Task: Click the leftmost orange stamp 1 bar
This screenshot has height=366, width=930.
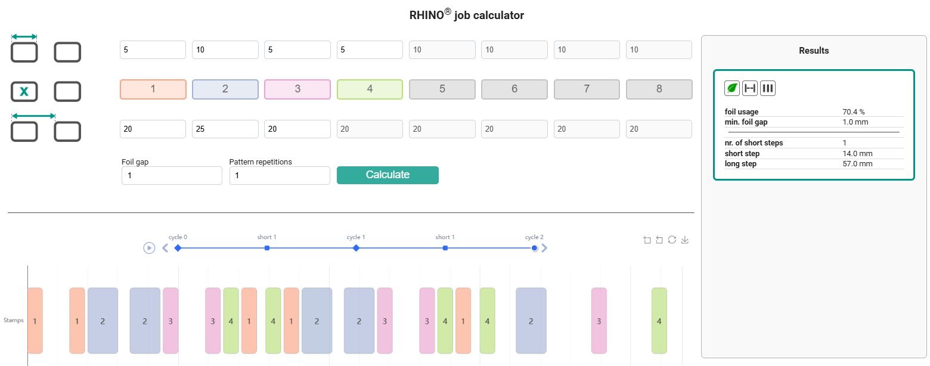Action: tap(35, 321)
